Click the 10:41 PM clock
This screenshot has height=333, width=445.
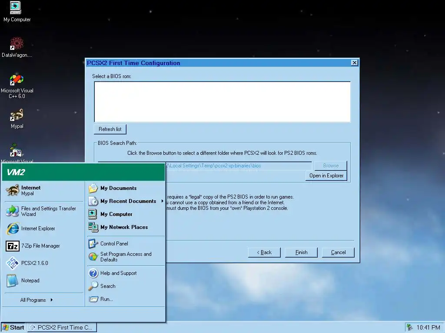[428, 327]
